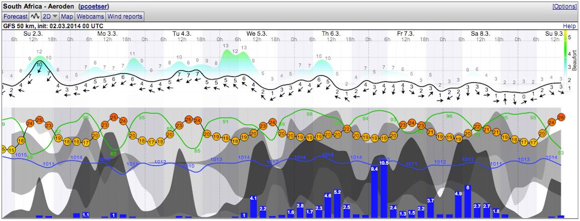The image size is (580, 221).
Task: Click the 10.5 rain bar
Action: [x=384, y=188]
